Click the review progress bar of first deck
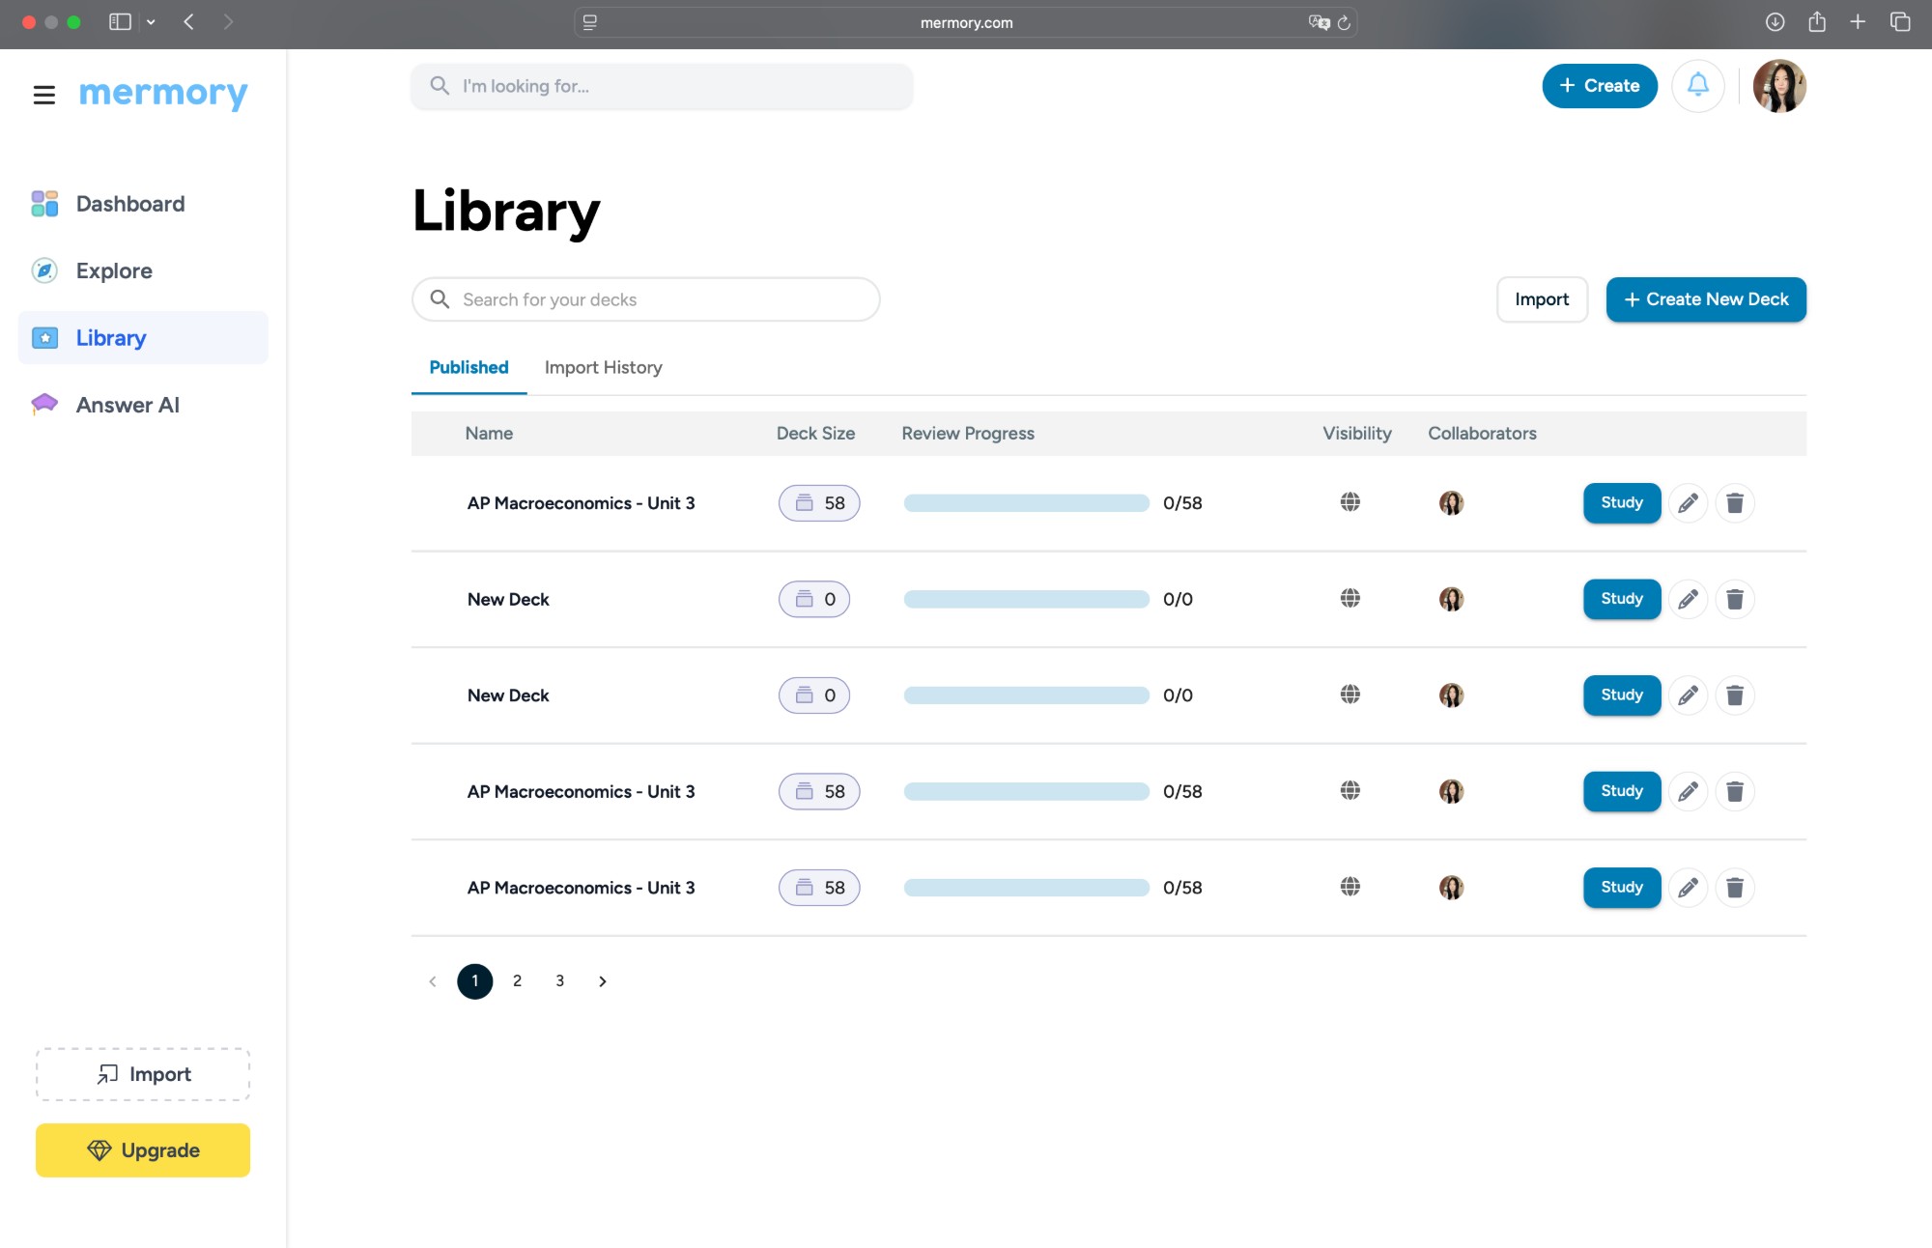The height and width of the screenshot is (1248, 1932). 1026,503
